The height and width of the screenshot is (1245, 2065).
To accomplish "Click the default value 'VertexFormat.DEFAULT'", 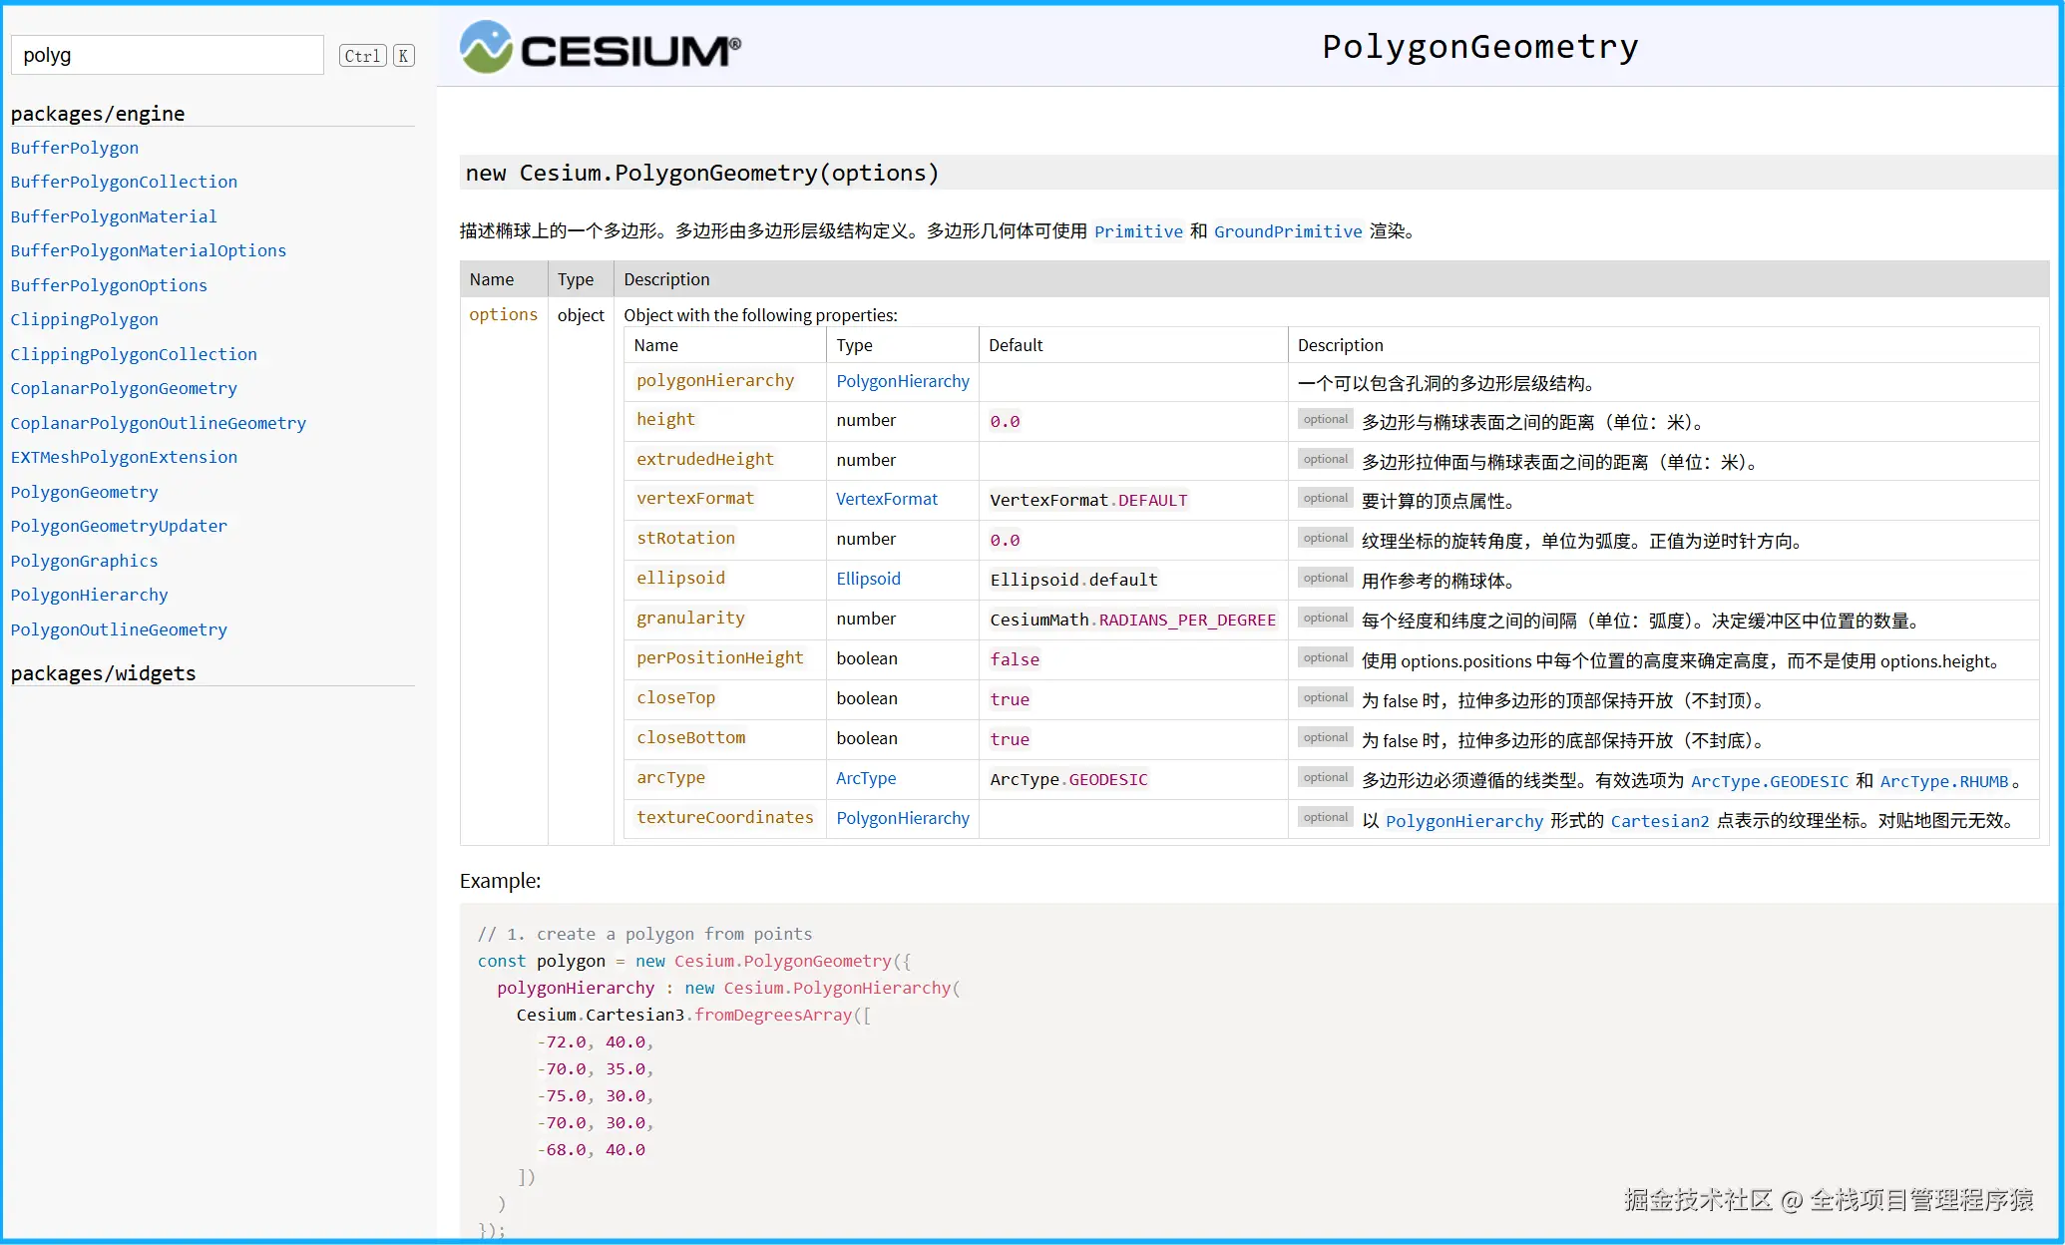I will pos(1088,500).
